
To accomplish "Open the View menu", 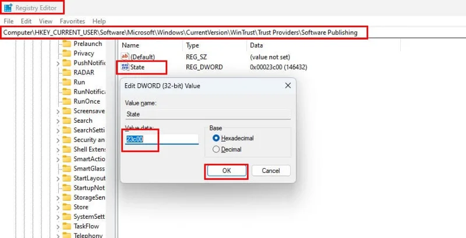I will (x=45, y=22).
